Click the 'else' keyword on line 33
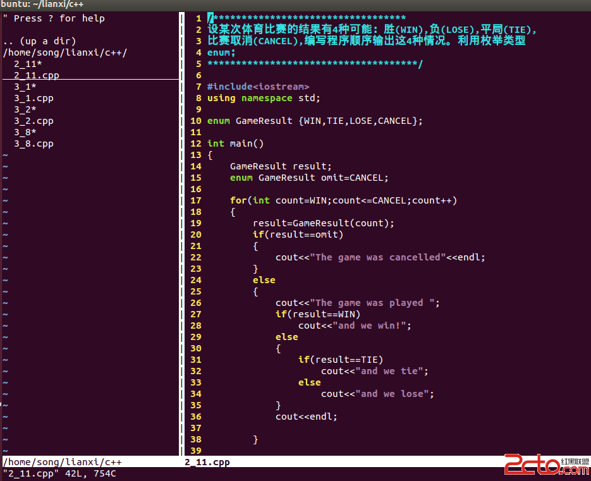This screenshot has height=481, width=591. tap(310, 382)
